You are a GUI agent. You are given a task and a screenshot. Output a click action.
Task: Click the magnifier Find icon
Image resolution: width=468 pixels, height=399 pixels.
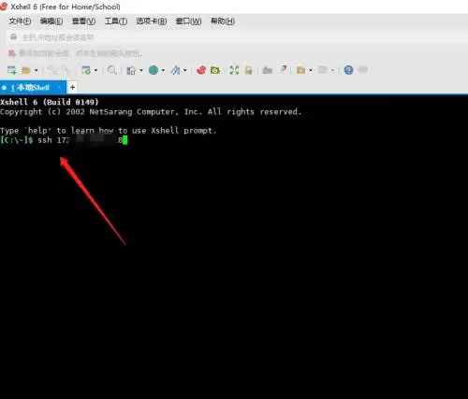click(x=111, y=70)
